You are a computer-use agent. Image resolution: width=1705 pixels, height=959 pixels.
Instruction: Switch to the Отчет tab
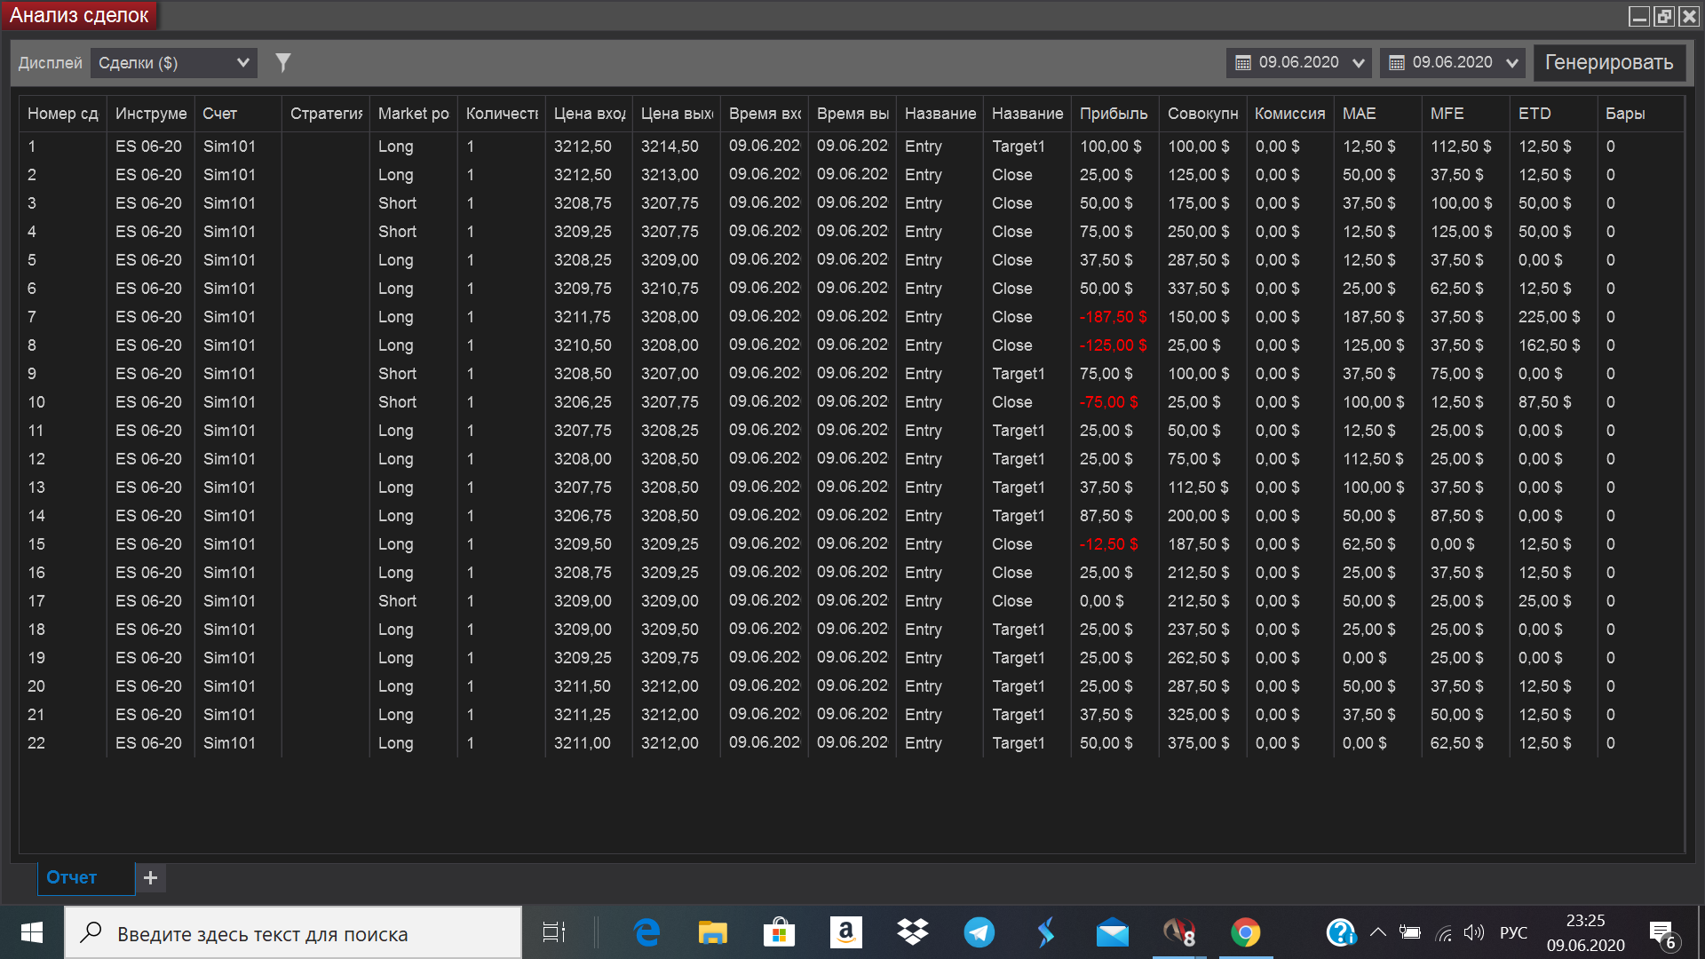tap(72, 877)
